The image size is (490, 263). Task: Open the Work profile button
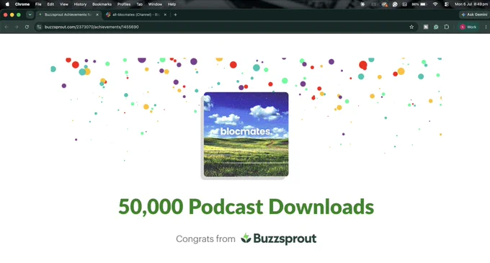(x=468, y=27)
